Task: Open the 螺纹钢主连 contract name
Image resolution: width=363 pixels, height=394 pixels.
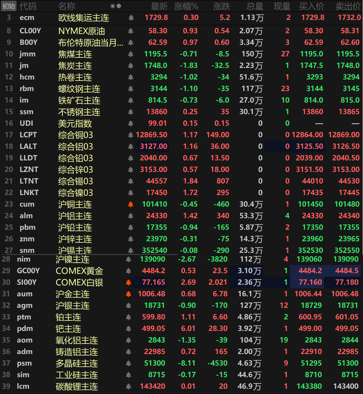Action: pos(79,89)
